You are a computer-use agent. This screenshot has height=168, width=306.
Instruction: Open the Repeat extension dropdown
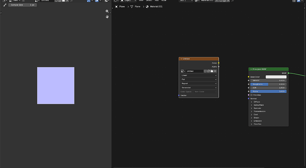(x=199, y=84)
